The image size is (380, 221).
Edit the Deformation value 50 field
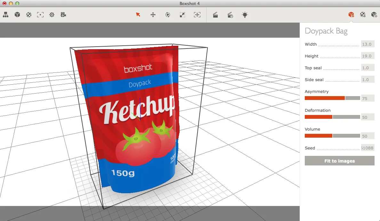pos(368,117)
